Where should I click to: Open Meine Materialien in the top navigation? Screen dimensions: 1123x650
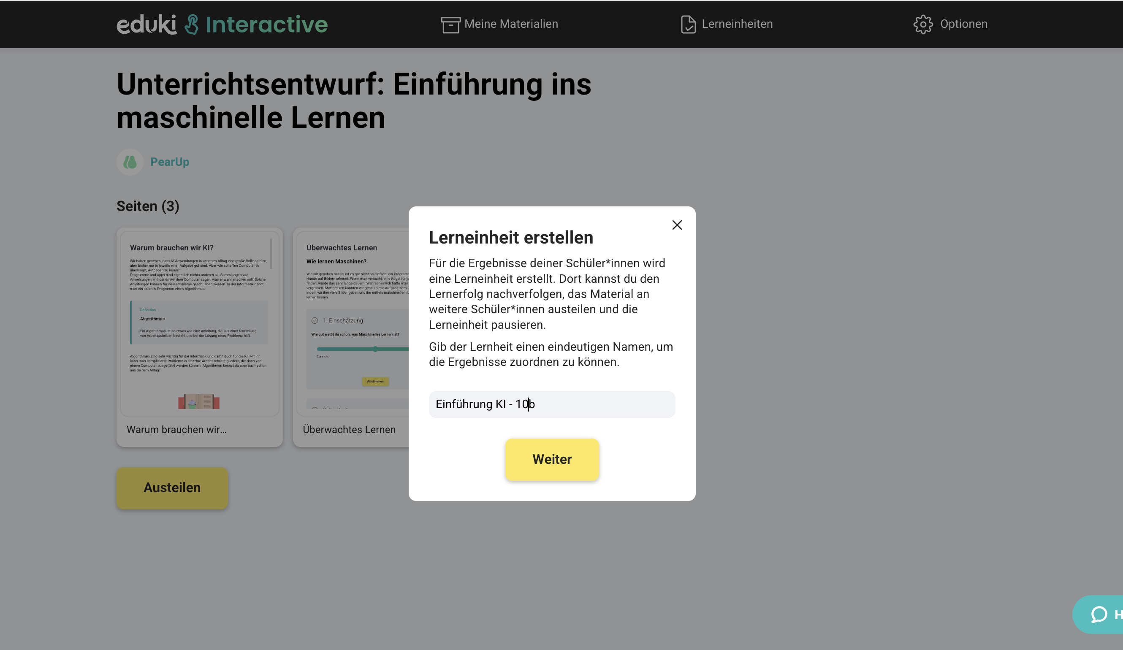pos(499,24)
